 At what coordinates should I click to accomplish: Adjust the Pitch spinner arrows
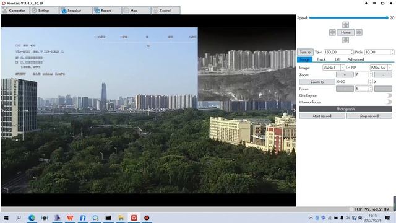pos(392,52)
